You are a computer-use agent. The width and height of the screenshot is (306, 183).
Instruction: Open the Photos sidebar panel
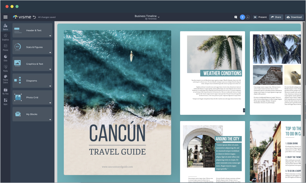[x=5, y=47]
